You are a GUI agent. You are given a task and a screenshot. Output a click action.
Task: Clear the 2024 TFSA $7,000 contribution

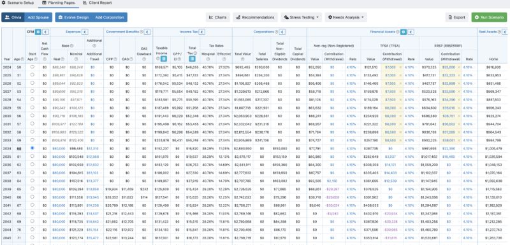point(400,67)
